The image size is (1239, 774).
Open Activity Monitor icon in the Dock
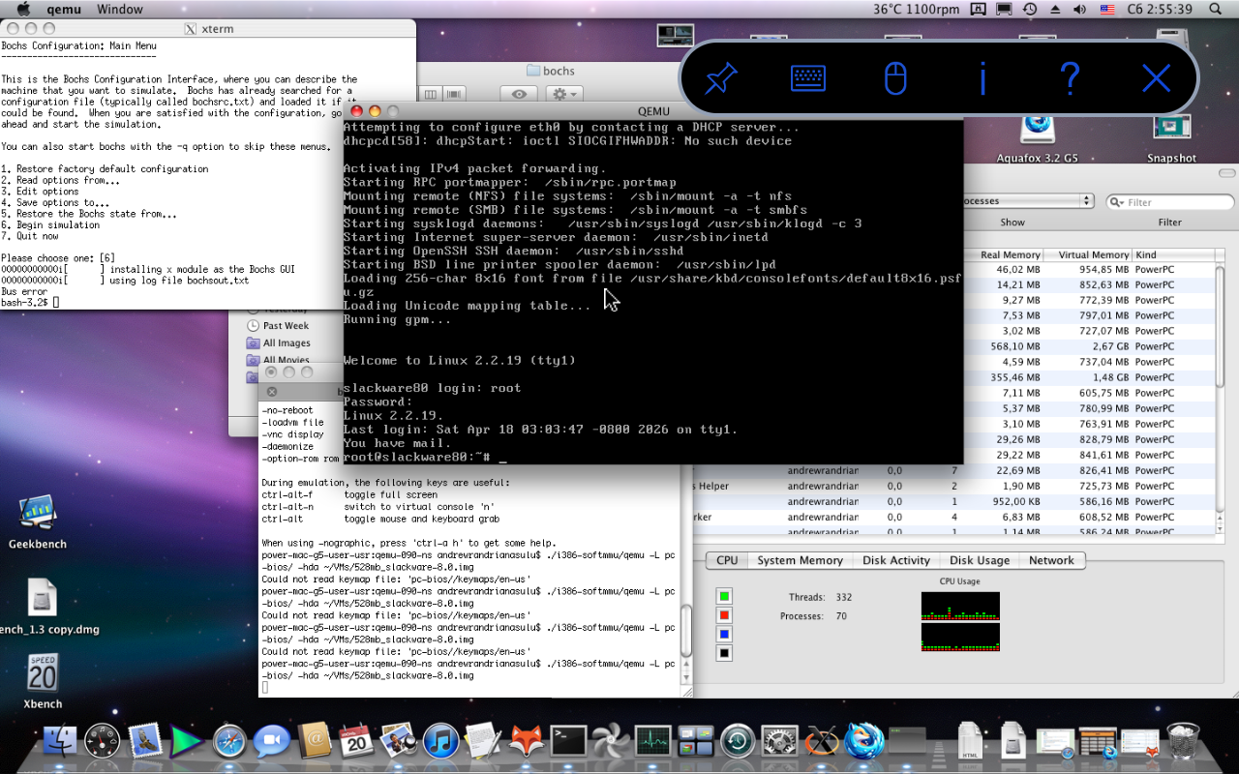click(653, 741)
